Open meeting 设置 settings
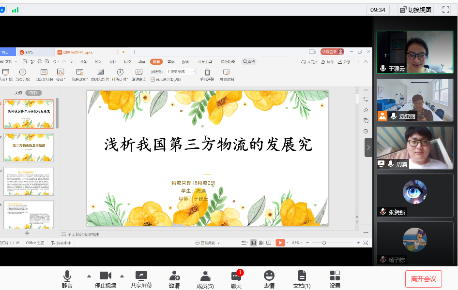 coord(335,279)
